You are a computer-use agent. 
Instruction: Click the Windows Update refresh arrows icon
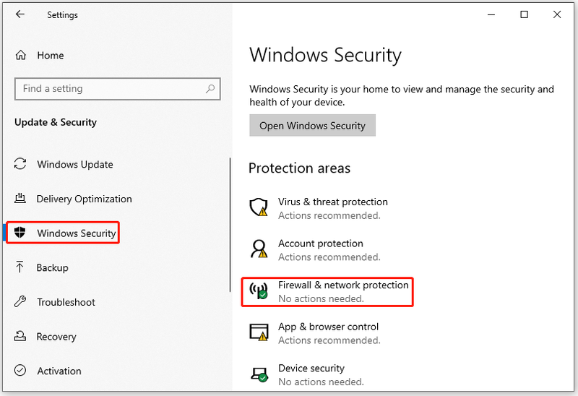[20, 164]
